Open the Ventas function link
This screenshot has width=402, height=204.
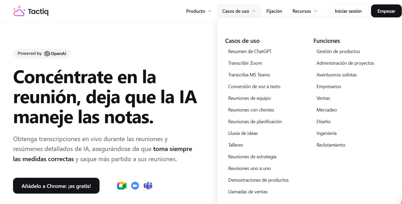[323, 98]
